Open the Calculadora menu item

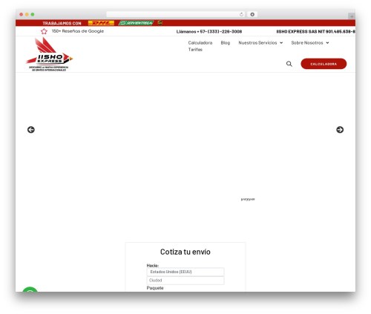200,43
